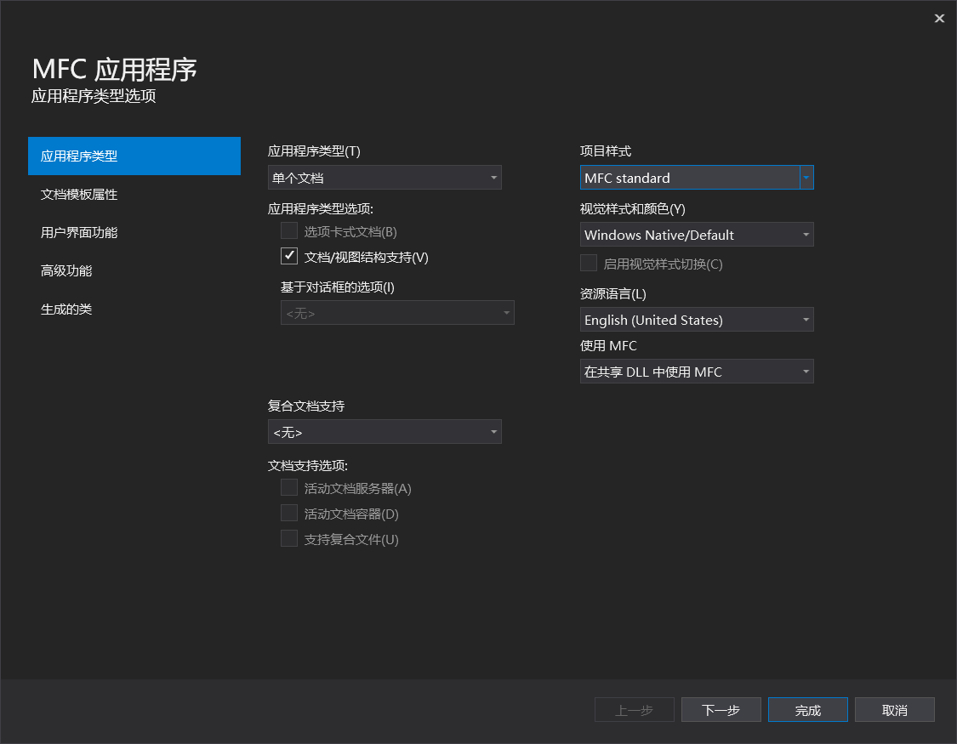Click the 选项卡式文档(B) checkbox
Viewport: 957px width, 744px height.
pos(288,230)
